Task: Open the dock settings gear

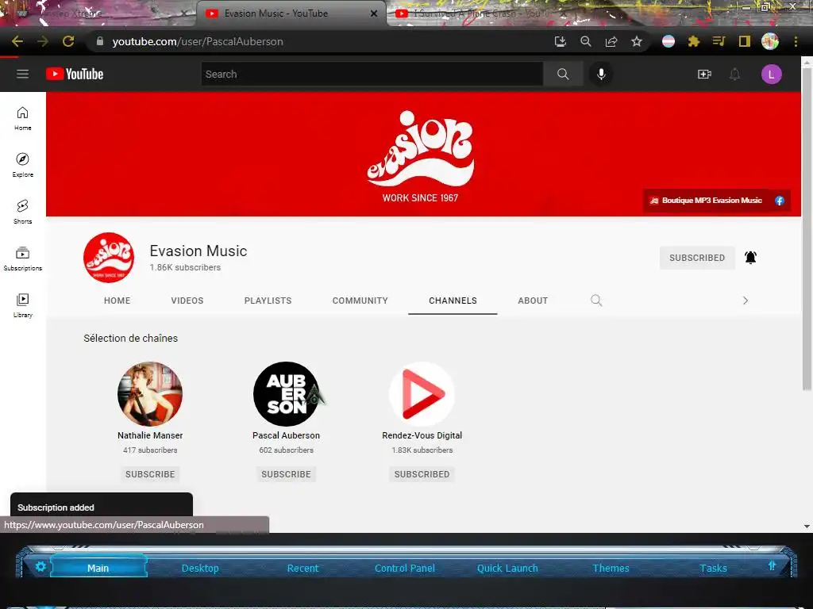Action: point(40,566)
